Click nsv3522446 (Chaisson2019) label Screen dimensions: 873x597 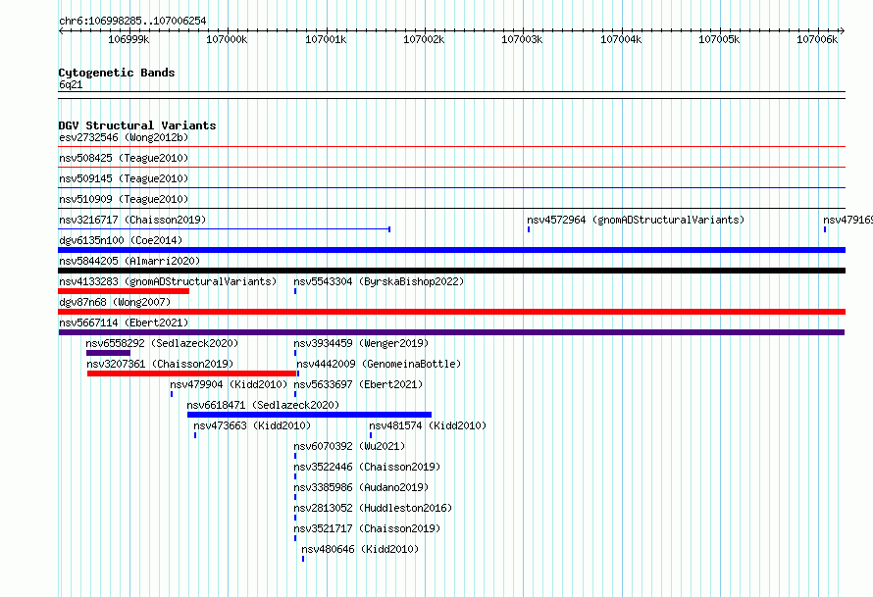[367, 467]
